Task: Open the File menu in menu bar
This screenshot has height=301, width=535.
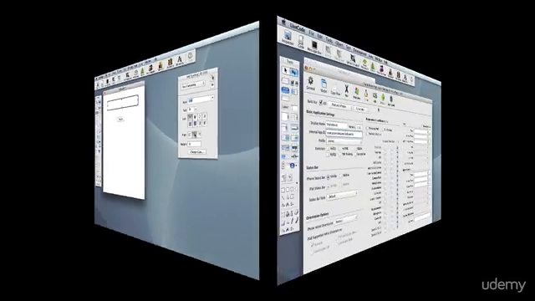Action: click(x=311, y=33)
